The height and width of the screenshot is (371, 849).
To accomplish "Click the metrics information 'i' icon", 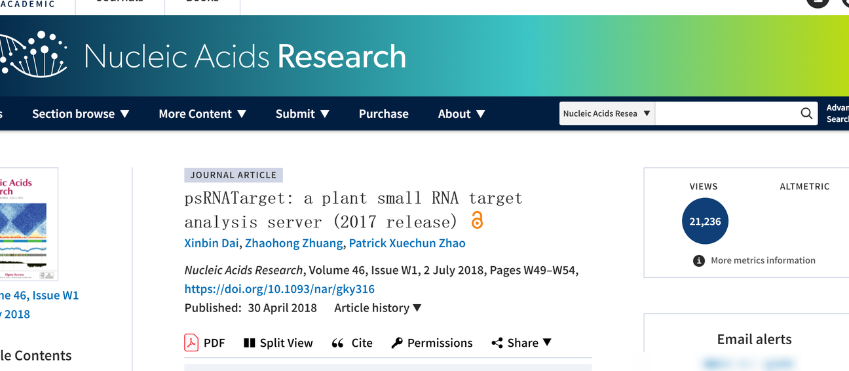I will tap(699, 260).
